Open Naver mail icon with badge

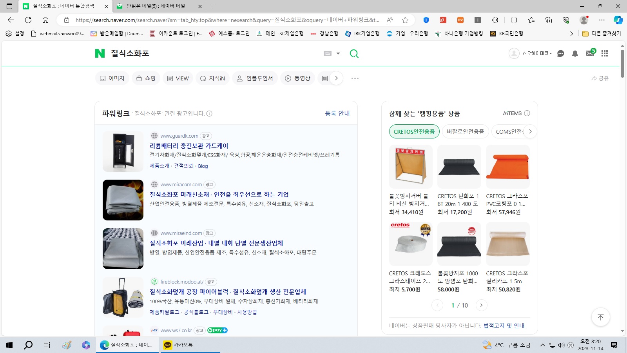click(590, 53)
